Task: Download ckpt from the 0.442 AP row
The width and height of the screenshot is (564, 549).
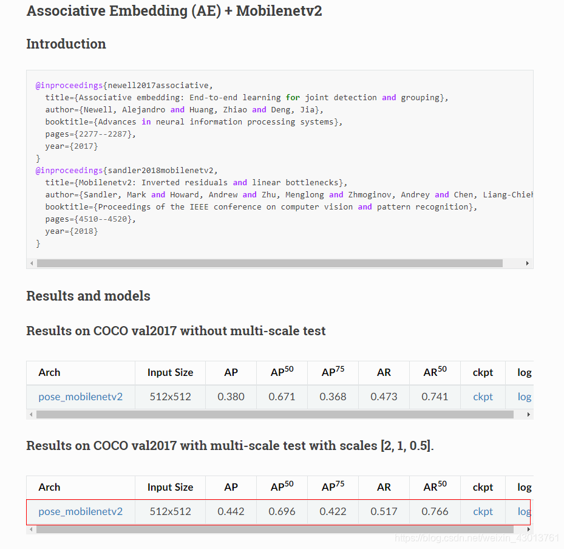Action: (483, 511)
